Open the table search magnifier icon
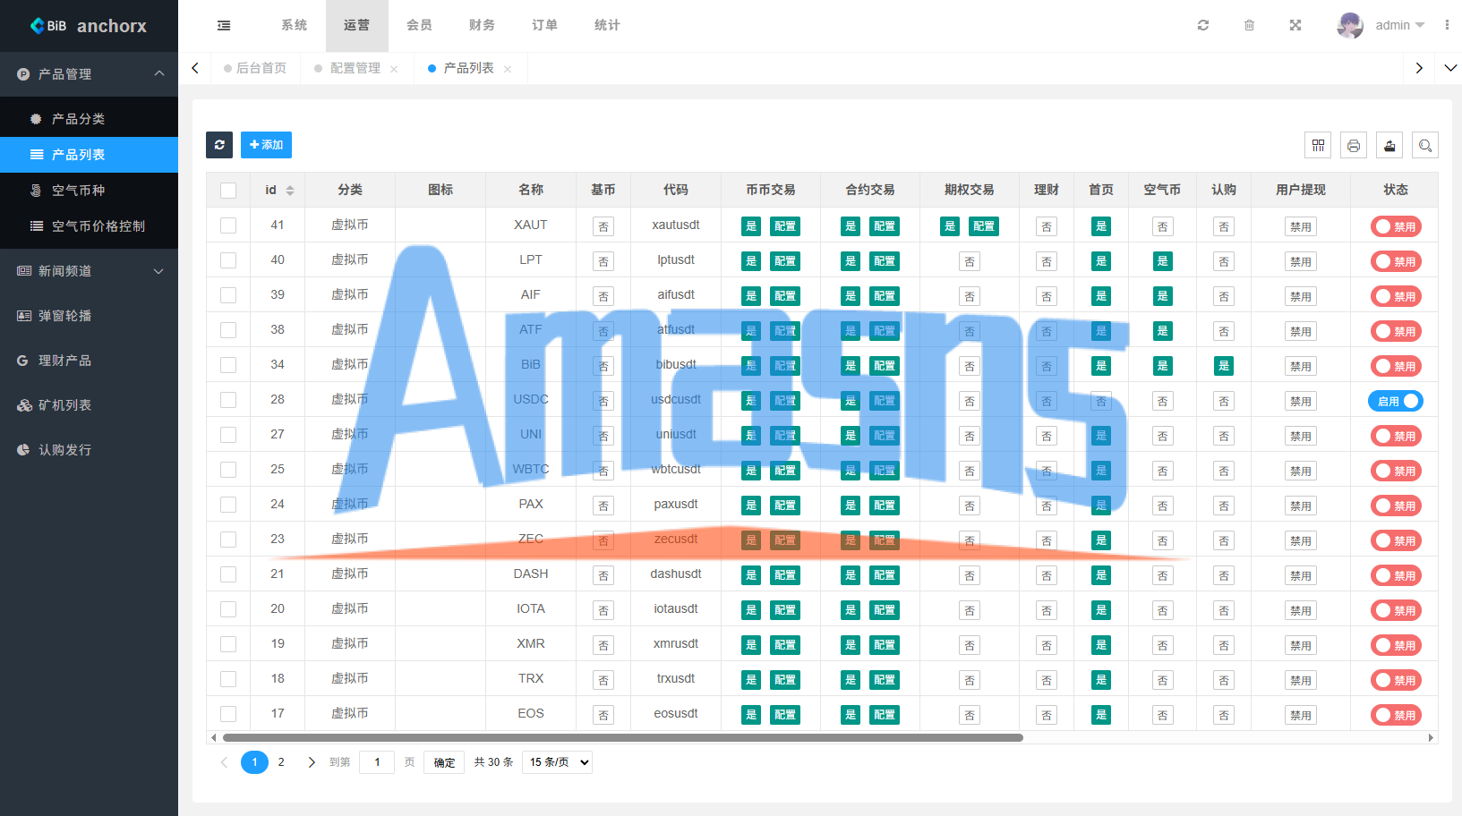 1425,145
